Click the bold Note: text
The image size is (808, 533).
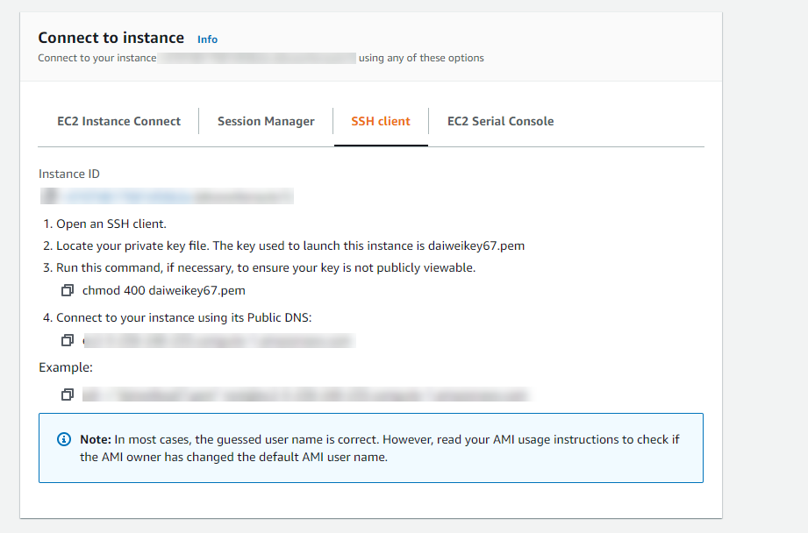96,438
